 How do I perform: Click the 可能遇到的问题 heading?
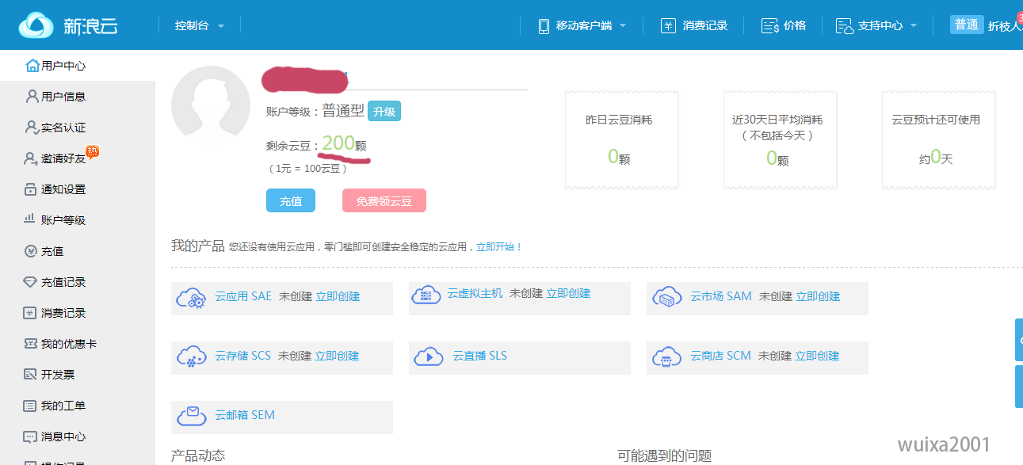664,455
